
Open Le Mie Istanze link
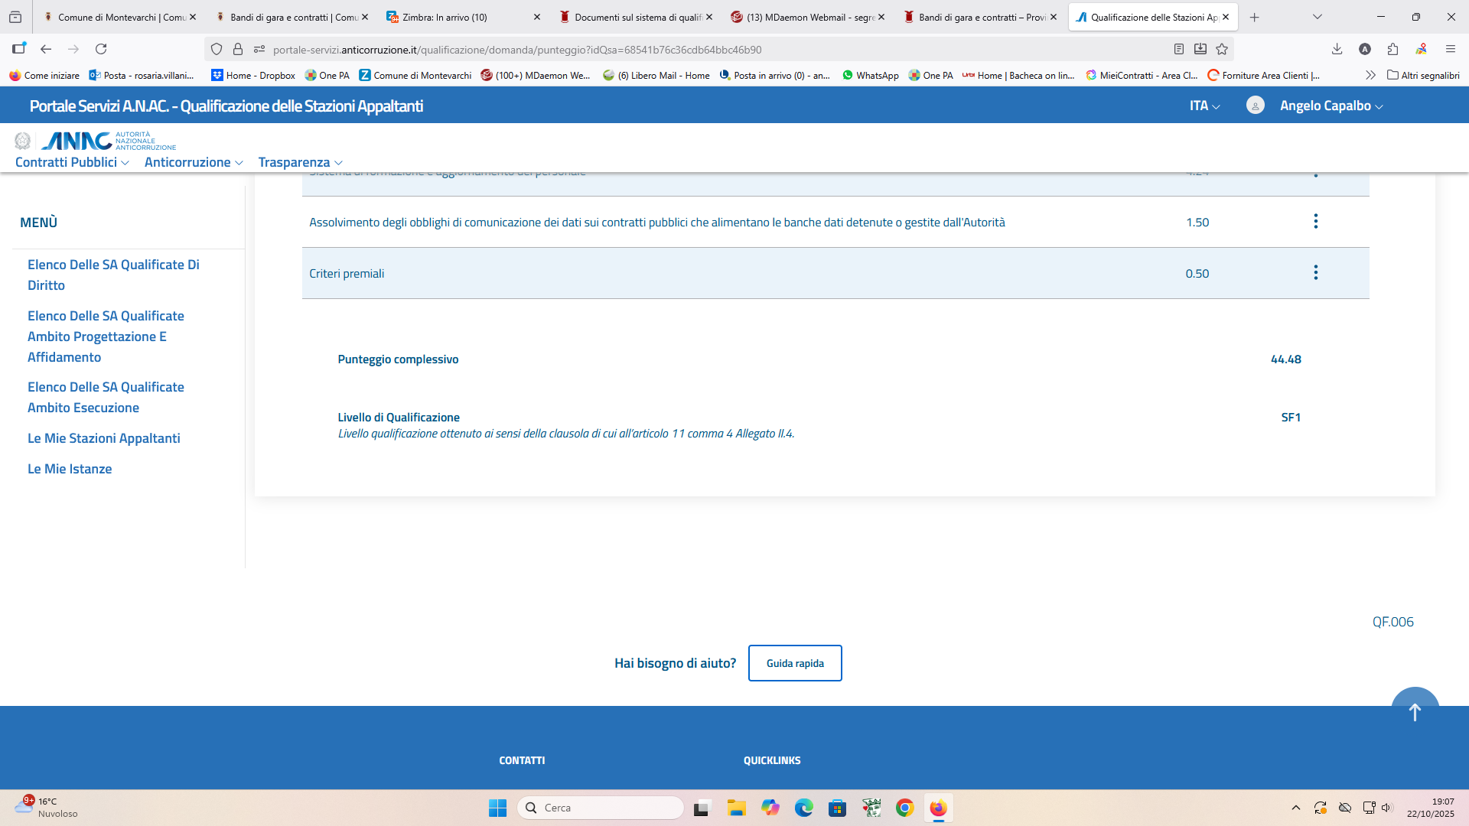(70, 469)
